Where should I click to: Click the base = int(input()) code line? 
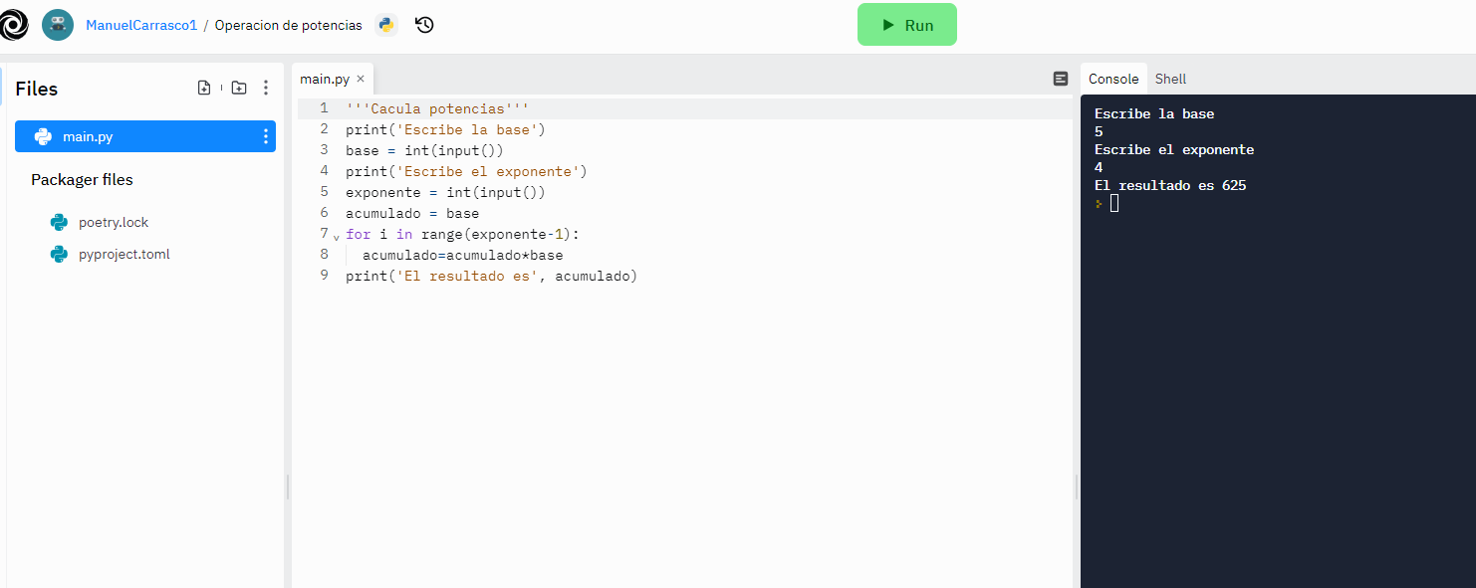tap(424, 150)
